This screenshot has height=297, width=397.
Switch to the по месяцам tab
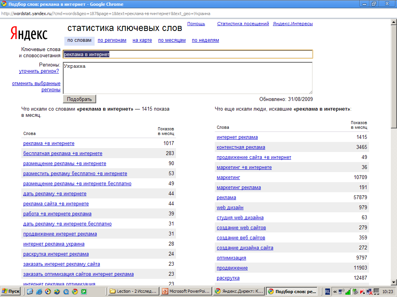pos(172,40)
